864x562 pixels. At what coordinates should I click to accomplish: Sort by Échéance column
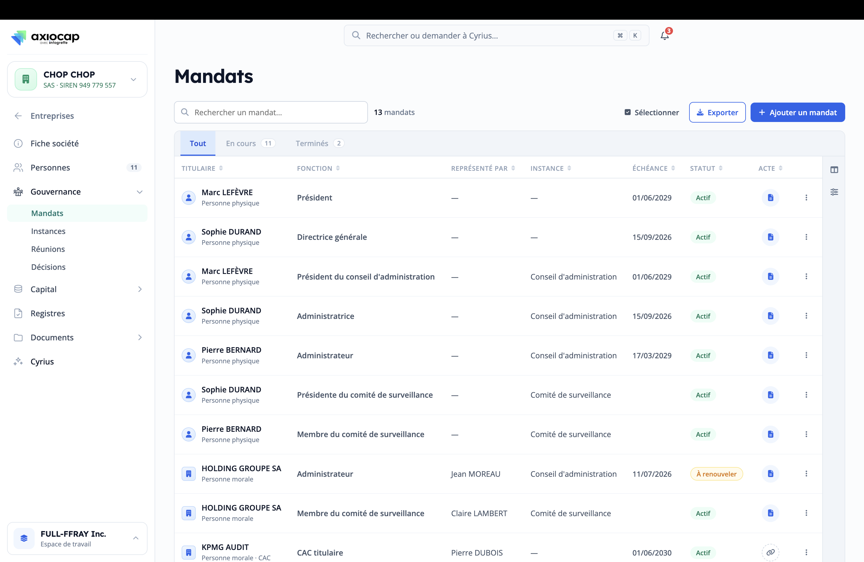(x=654, y=168)
